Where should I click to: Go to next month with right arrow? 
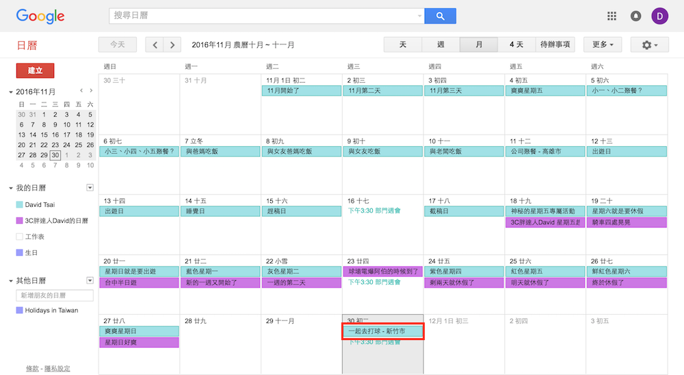coord(172,44)
